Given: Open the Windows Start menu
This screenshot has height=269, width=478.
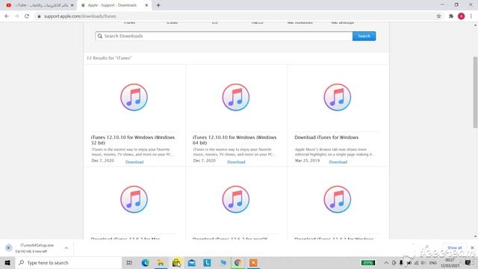Looking at the screenshot, I should point(7,262).
